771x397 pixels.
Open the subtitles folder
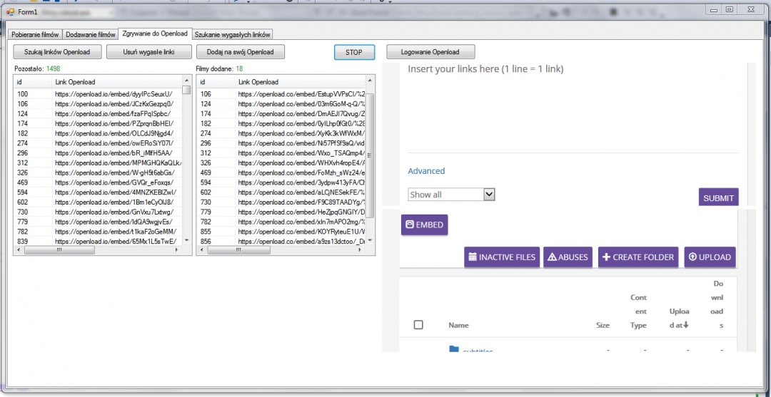(x=477, y=351)
